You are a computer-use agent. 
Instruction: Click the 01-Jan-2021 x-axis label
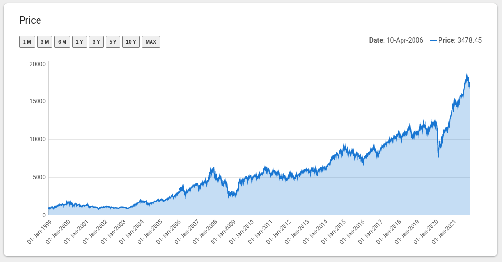[x=444, y=232]
